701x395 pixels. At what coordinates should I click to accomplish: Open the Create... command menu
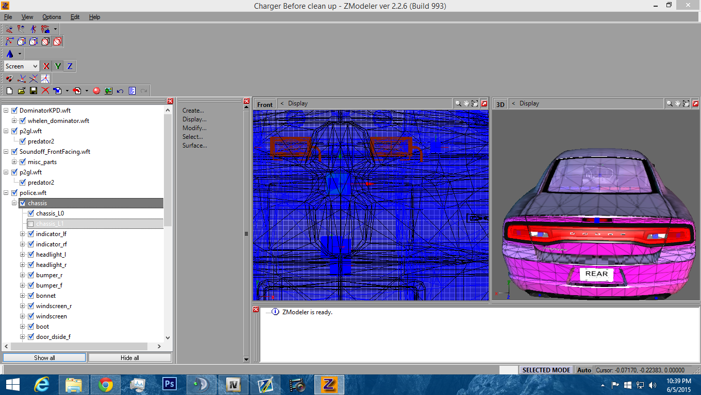[193, 111]
